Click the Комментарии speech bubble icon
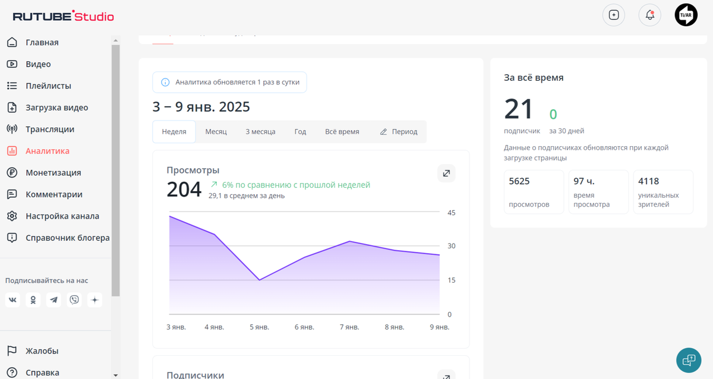The width and height of the screenshot is (713, 379). (12, 194)
